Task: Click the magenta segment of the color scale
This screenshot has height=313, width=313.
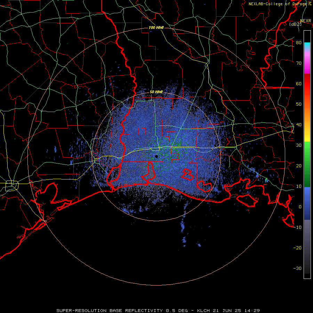Action: (x=307, y=64)
